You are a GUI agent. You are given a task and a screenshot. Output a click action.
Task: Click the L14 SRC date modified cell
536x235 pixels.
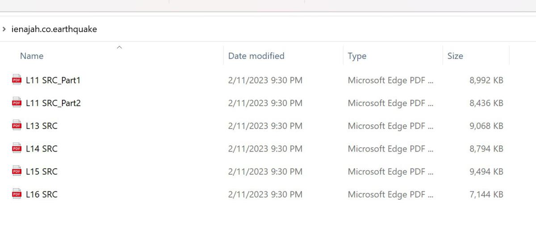point(265,148)
